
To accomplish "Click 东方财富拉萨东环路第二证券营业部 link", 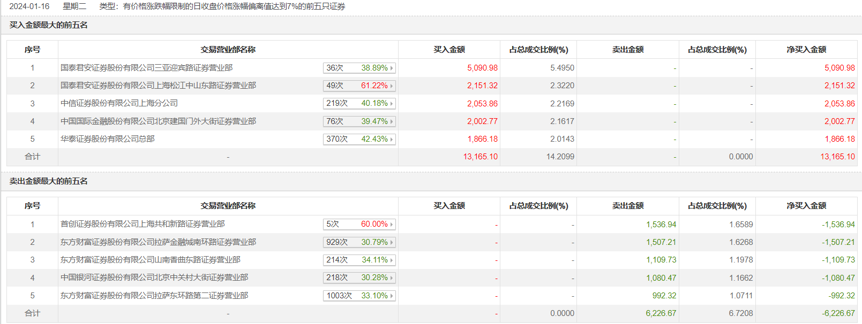I will click(x=154, y=296).
